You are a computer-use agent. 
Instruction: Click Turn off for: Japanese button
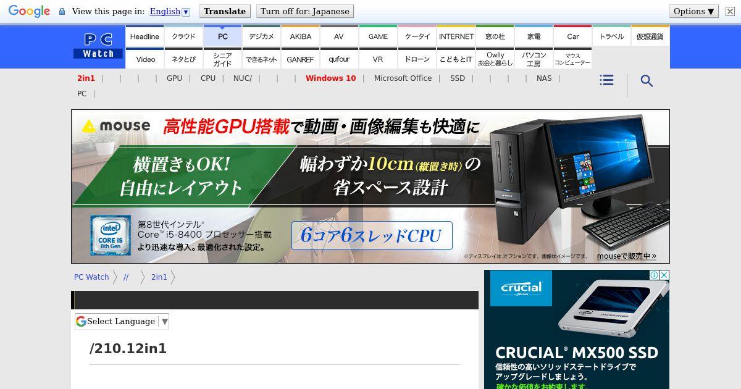point(305,11)
